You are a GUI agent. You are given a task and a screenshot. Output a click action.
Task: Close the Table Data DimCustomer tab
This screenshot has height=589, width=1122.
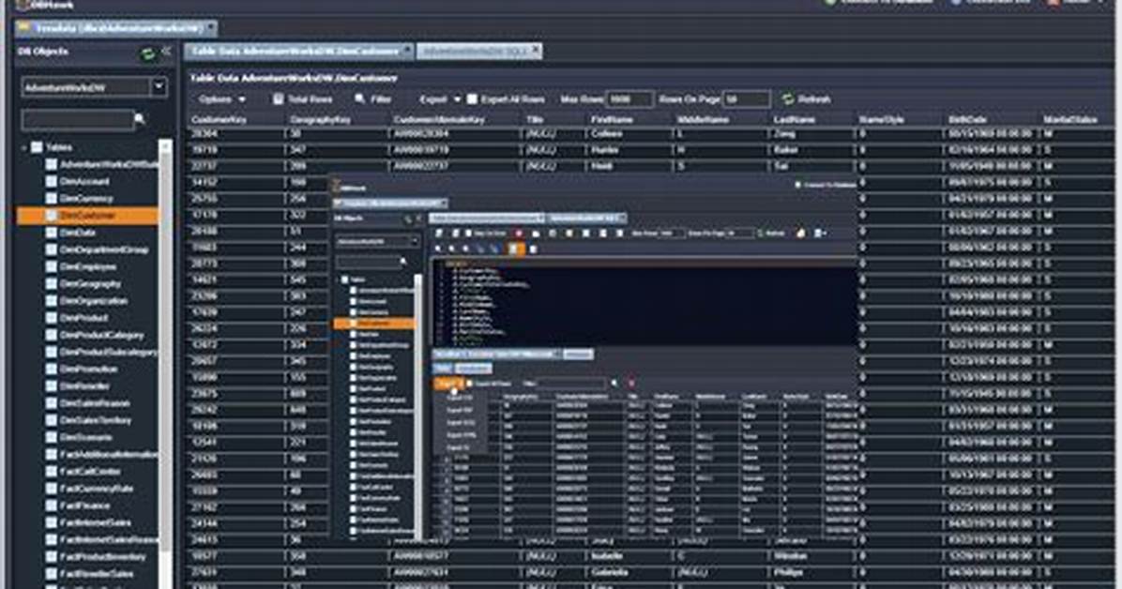[x=406, y=51]
